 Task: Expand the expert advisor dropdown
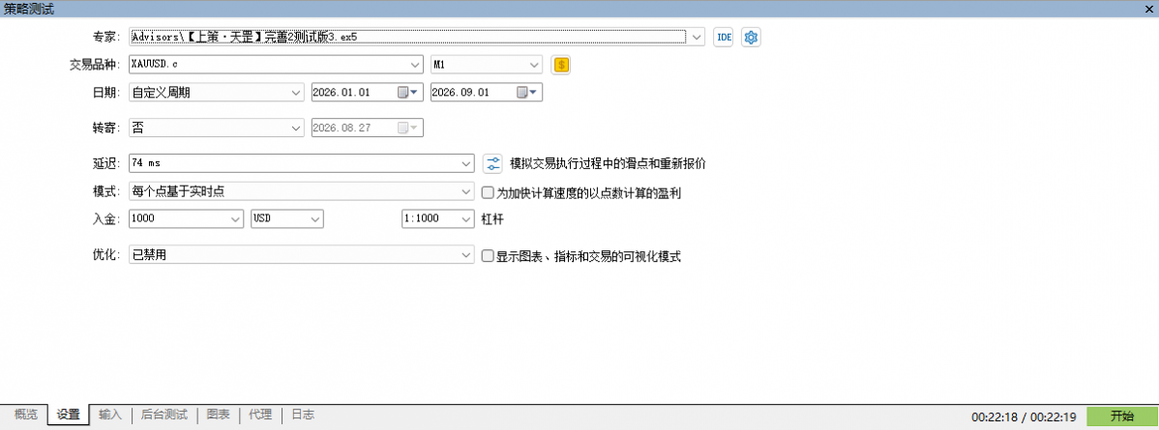coord(698,36)
